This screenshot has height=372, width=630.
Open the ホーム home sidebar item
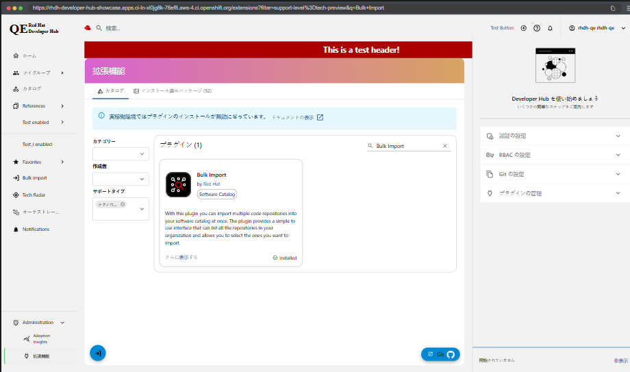click(29, 56)
